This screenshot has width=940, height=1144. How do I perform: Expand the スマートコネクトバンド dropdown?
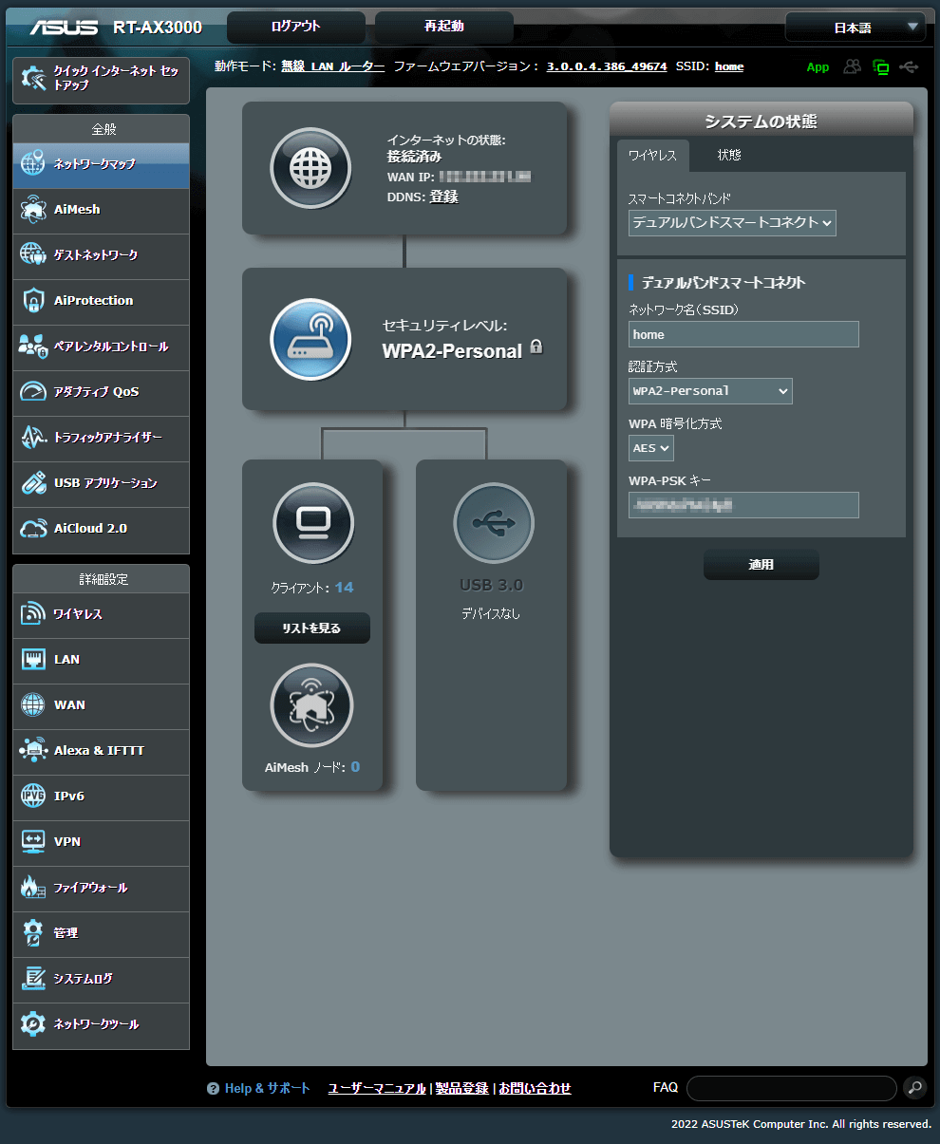pyautogui.click(x=732, y=223)
